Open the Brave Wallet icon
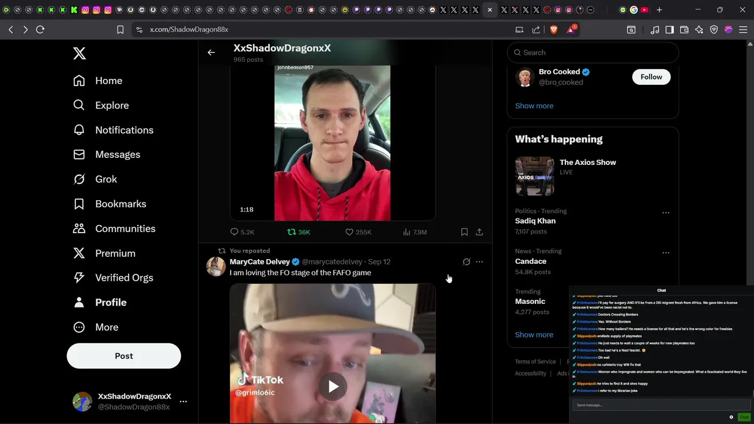This screenshot has width=754, height=424. (x=684, y=29)
